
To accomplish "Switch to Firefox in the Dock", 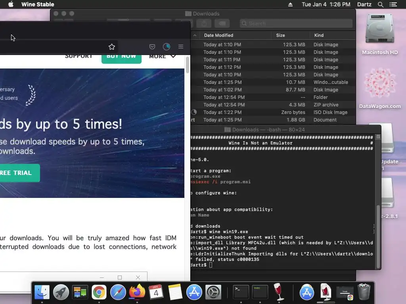I will coord(137,292).
